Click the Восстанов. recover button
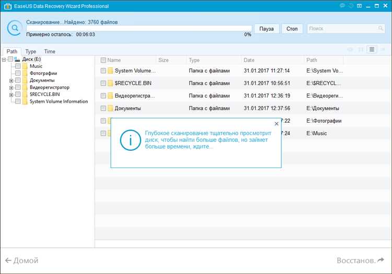The width and height of the screenshot is (392, 274). click(361, 260)
